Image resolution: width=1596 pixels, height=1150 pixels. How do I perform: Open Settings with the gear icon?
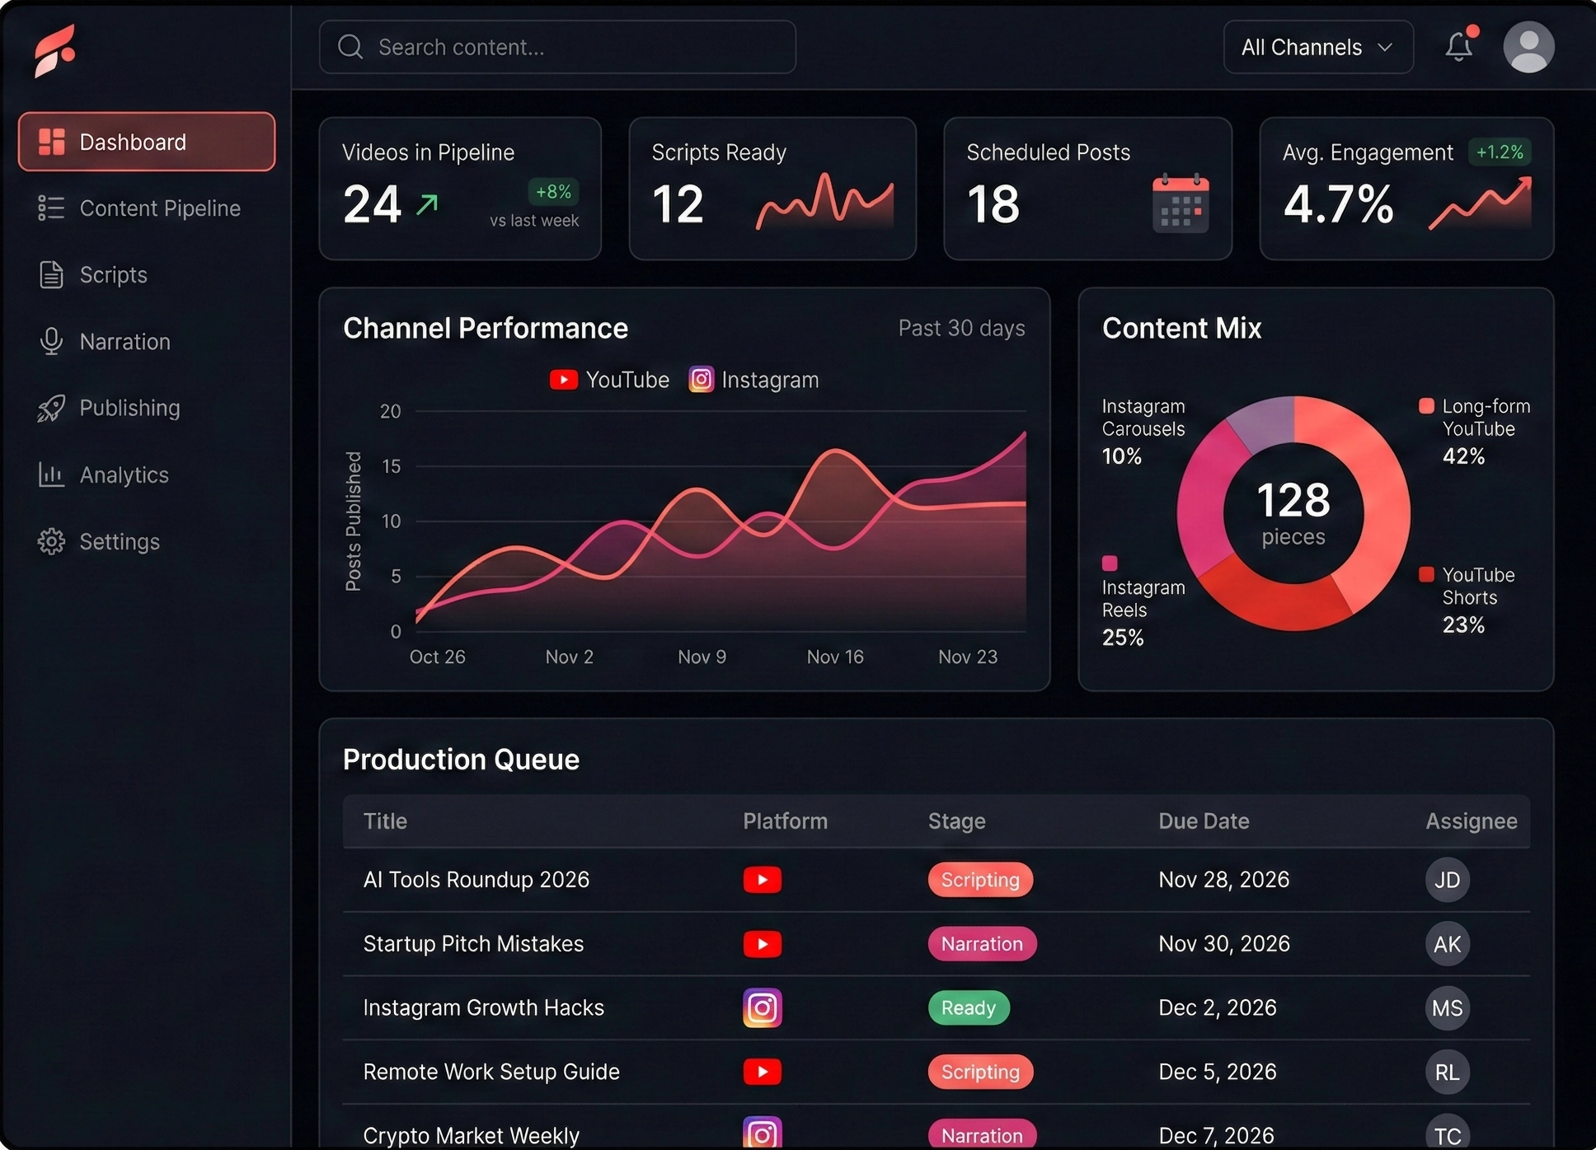(51, 541)
